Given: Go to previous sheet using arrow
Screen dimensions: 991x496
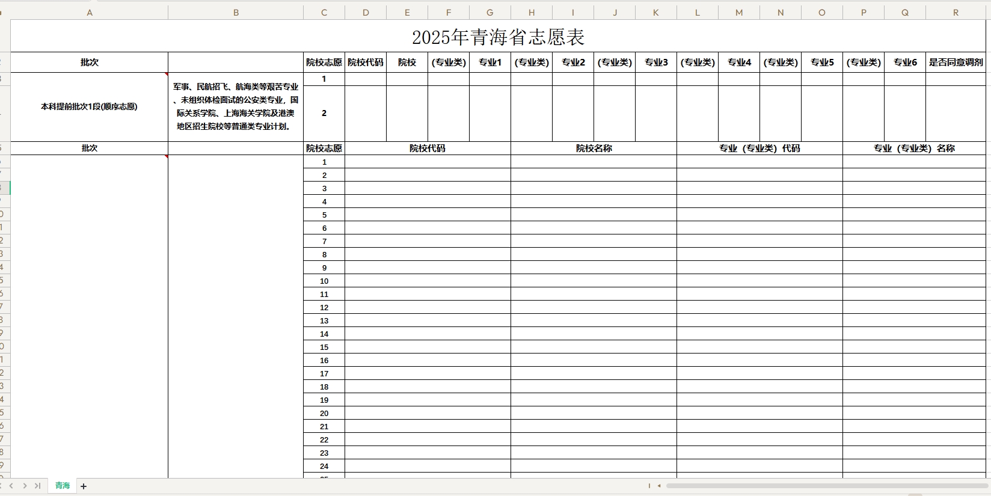Looking at the screenshot, I should 11,486.
